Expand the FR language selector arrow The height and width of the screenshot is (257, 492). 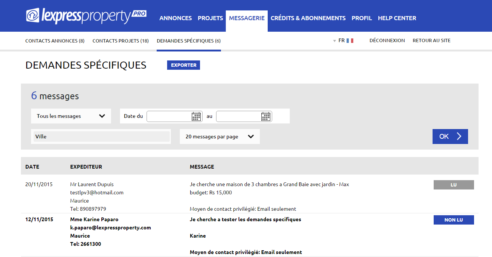[335, 41]
